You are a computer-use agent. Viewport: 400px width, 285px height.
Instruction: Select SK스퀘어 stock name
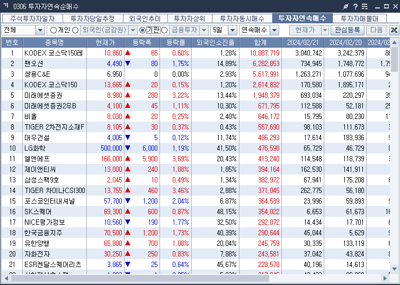(x=38, y=212)
